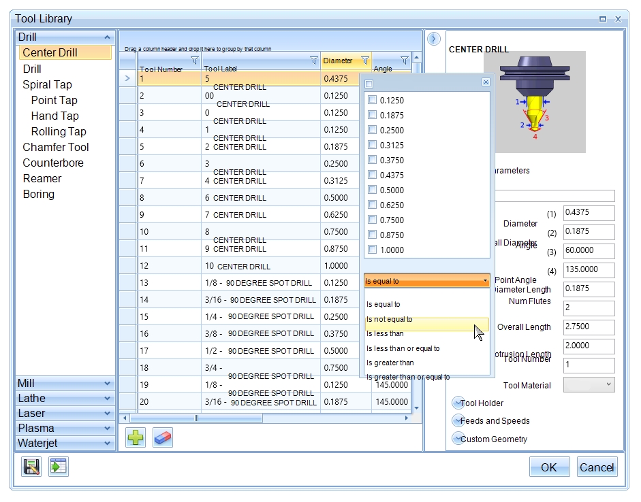Expand the Tool Holder section

[458, 403]
